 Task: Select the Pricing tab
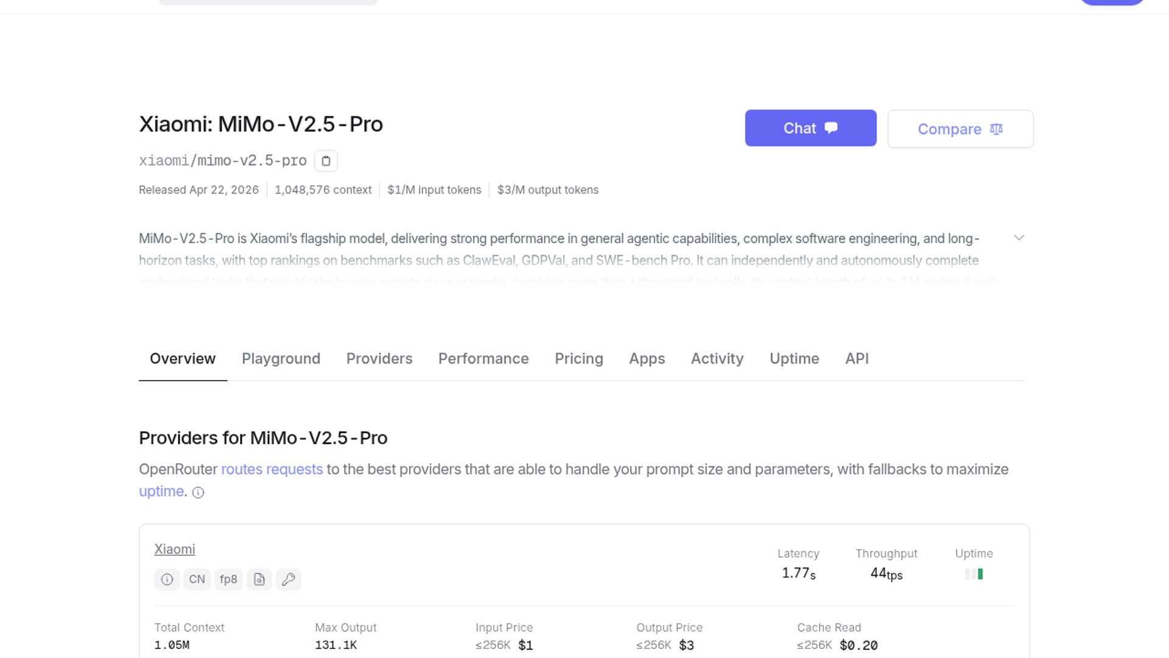click(578, 359)
